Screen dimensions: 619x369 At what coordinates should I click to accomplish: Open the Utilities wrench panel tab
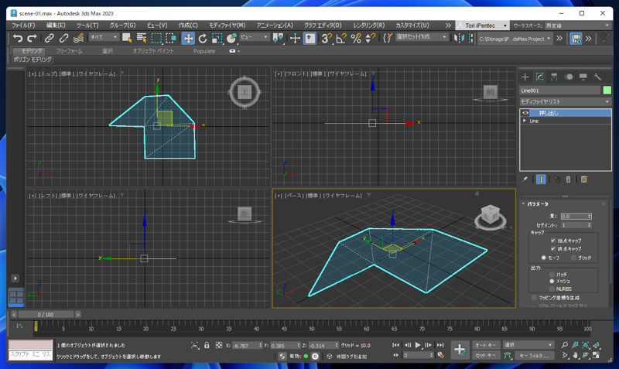coord(597,77)
